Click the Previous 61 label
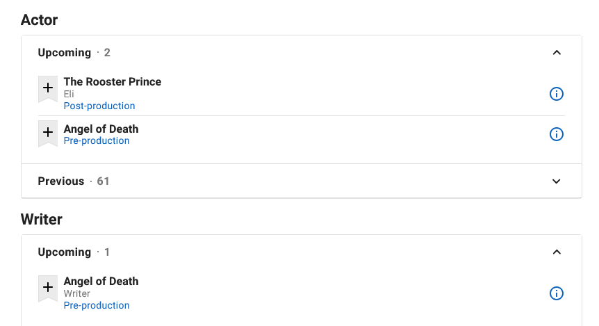 [74, 181]
